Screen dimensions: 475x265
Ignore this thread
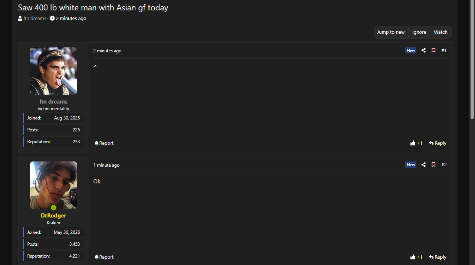[x=419, y=32]
